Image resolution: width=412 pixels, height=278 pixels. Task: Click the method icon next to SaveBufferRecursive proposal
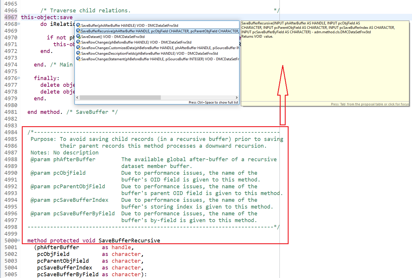coord(78,31)
